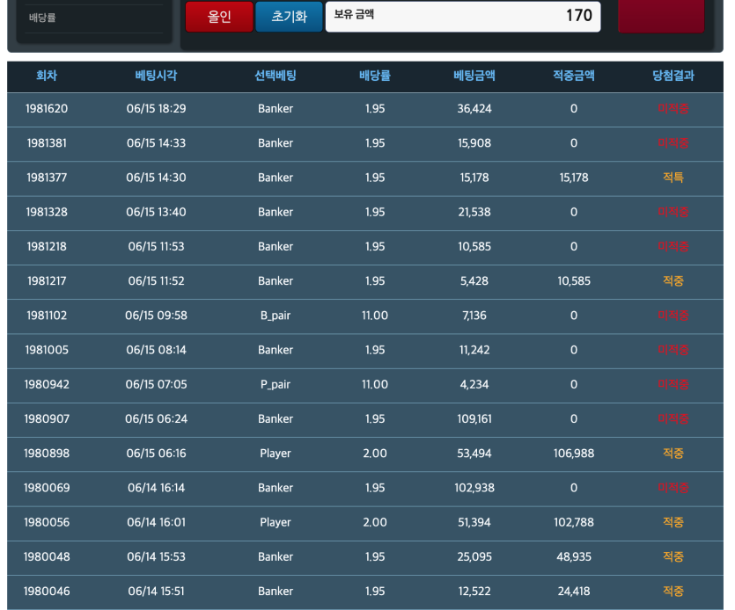
Task: Click the 베팅금액 column header
Action: click(474, 76)
